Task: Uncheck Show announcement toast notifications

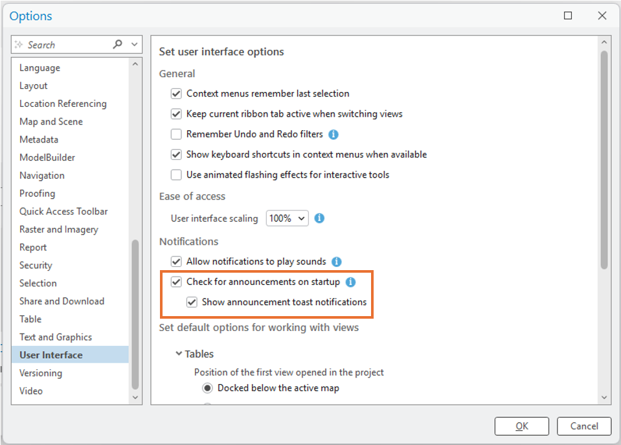Action: point(192,302)
